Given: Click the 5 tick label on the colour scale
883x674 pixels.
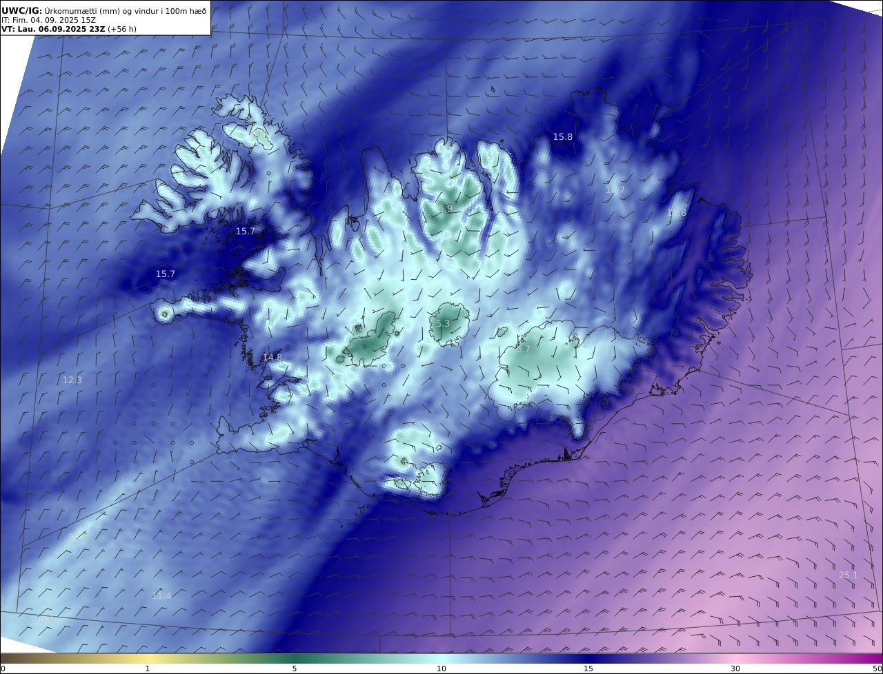Looking at the screenshot, I should pyautogui.click(x=295, y=668).
